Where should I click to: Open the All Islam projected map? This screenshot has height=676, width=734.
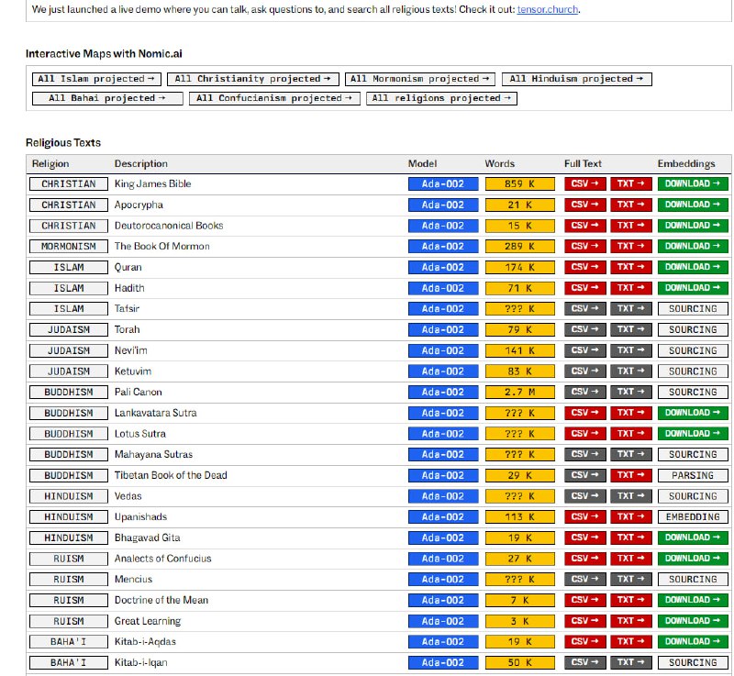point(95,80)
